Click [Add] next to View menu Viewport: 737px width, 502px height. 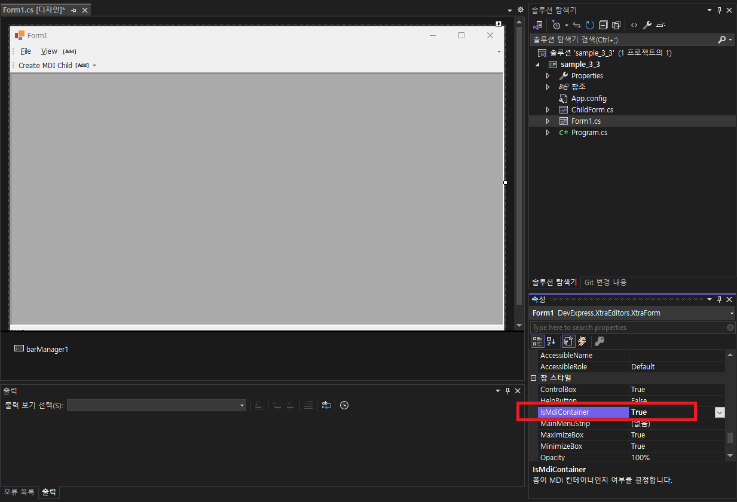coord(70,51)
